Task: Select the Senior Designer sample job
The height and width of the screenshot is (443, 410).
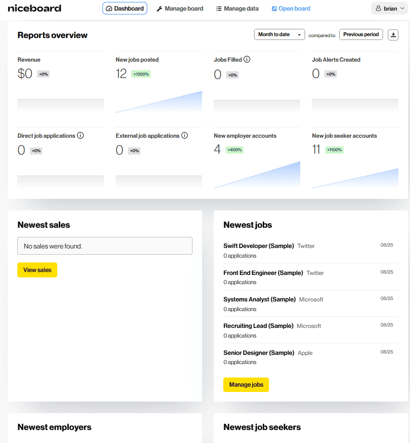Action: tap(258, 352)
